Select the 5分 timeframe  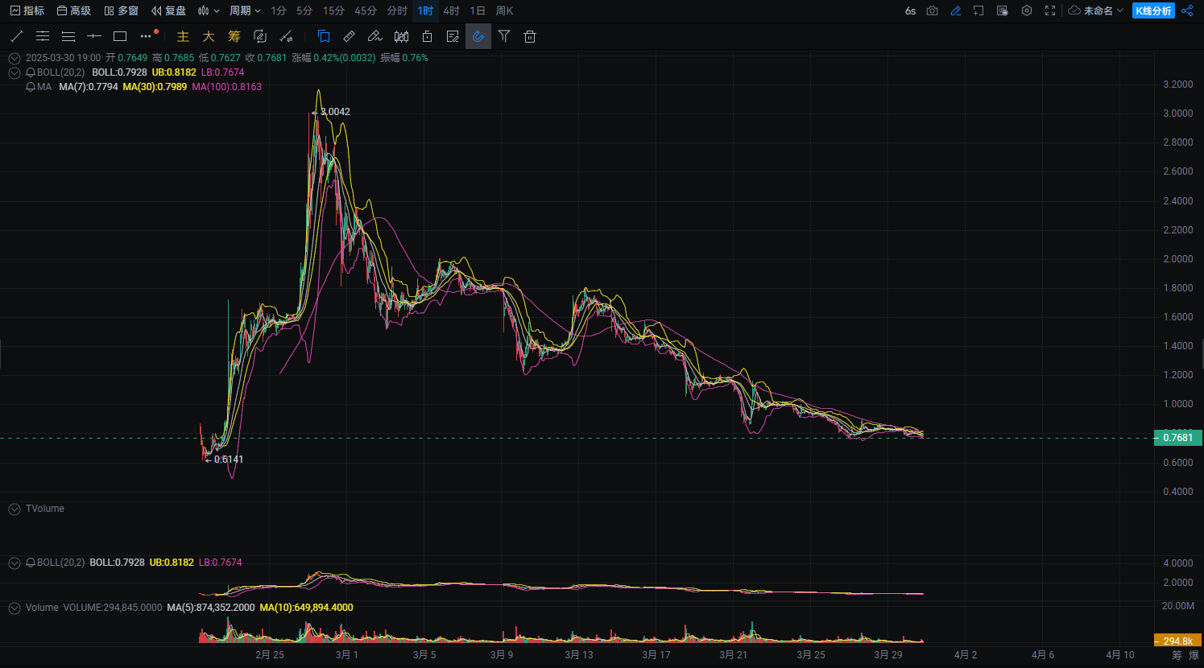[304, 10]
